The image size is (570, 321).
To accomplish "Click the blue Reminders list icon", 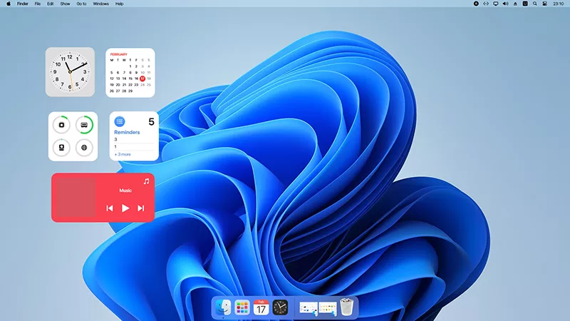I will 120,121.
